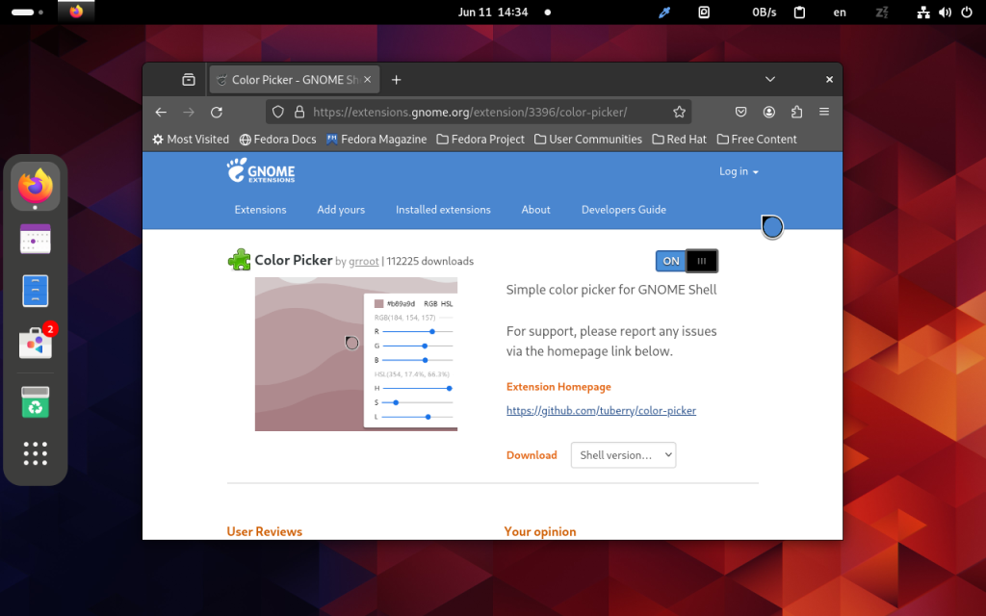Open the Color Picker screenshot thumbnail
Viewport: 986px width, 616px height.
pyautogui.click(x=356, y=354)
